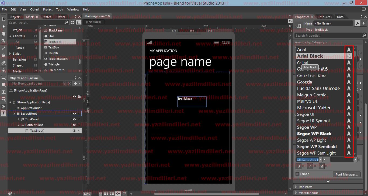Switch to the Resources tab
Image resolution: width=368 pixels, height=196 pixels.
[x=325, y=17]
